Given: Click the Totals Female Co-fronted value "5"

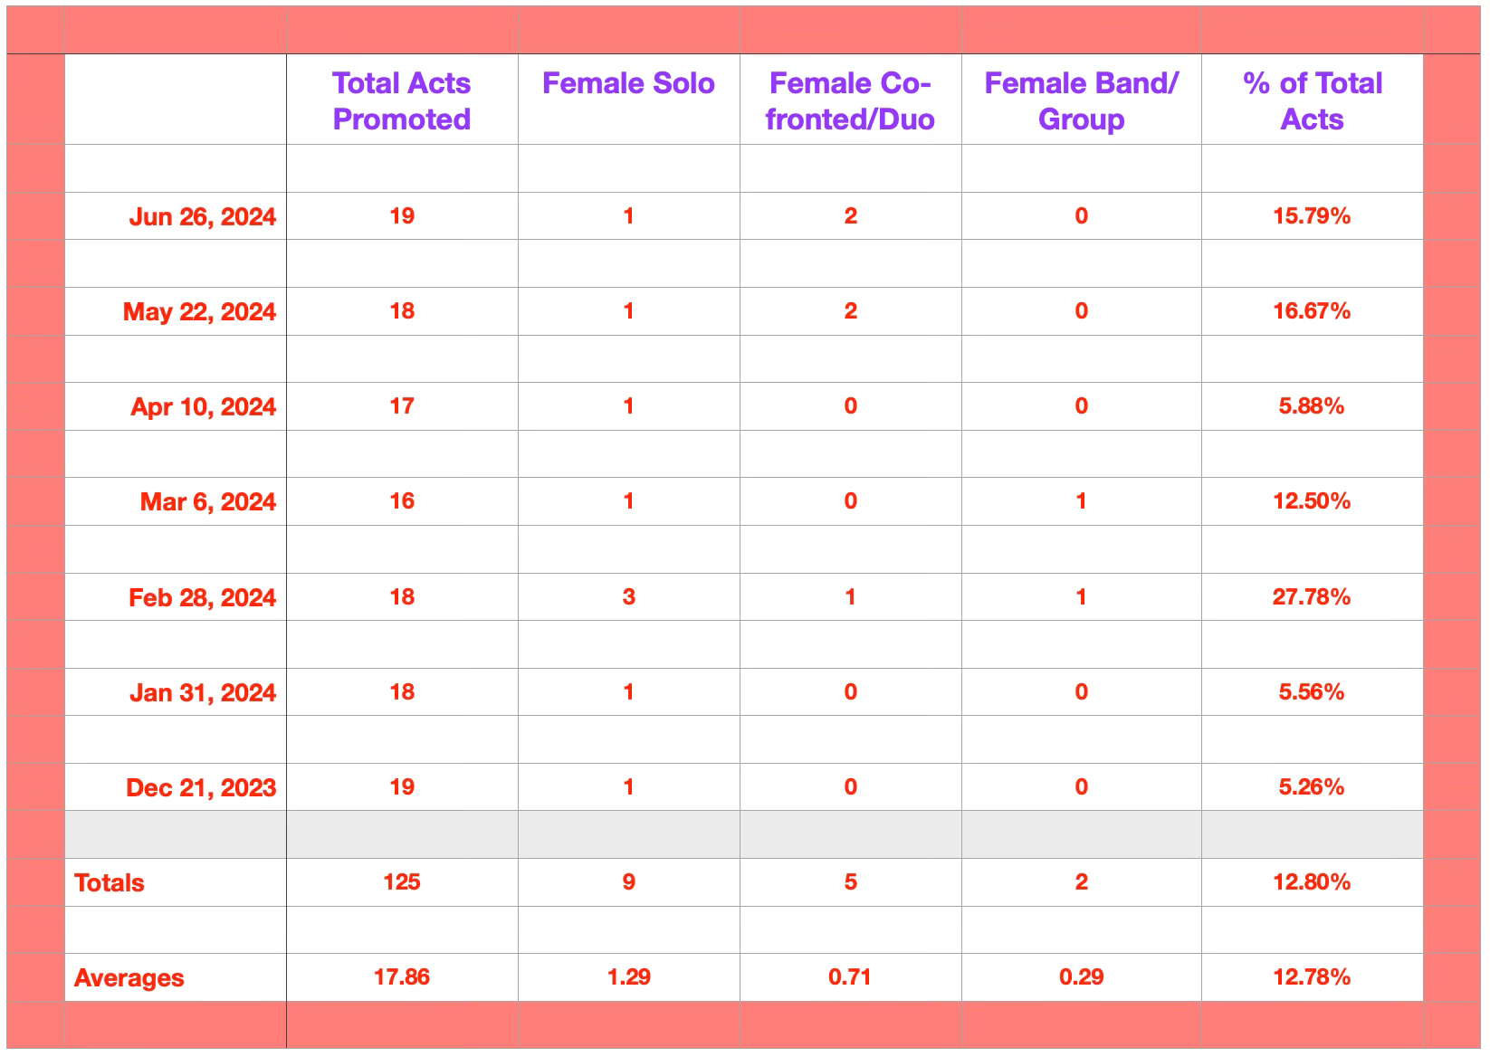Looking at the screenshot, I should tap(850, 881).
